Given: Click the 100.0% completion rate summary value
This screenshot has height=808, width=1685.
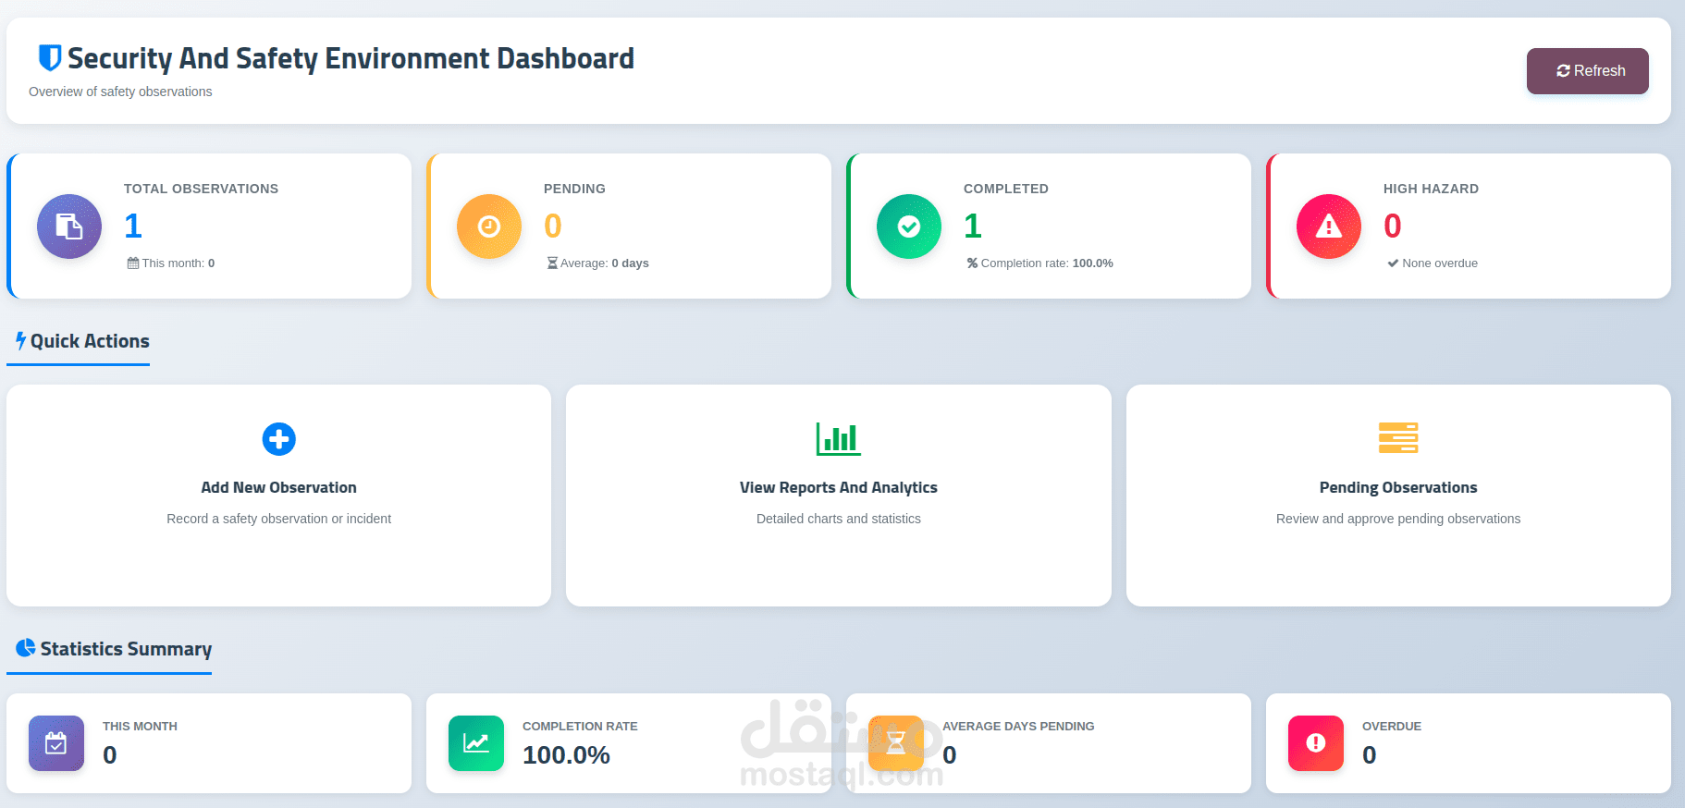Looking at the screenshot, I should tap(566, 755).
